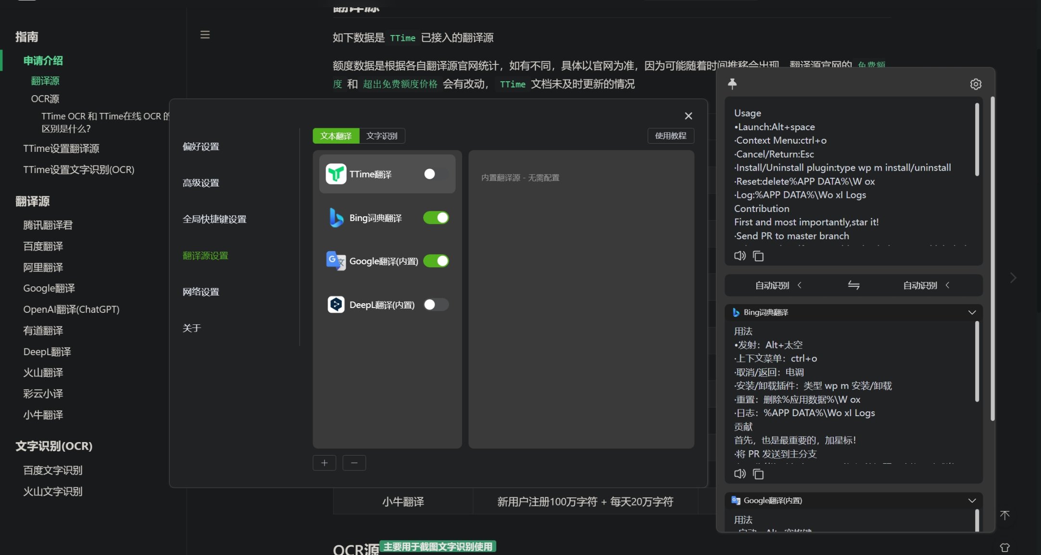1041x555 pixels.
Task: Open 全局快捷键设置 section
Action: click(x=214, y=219)
